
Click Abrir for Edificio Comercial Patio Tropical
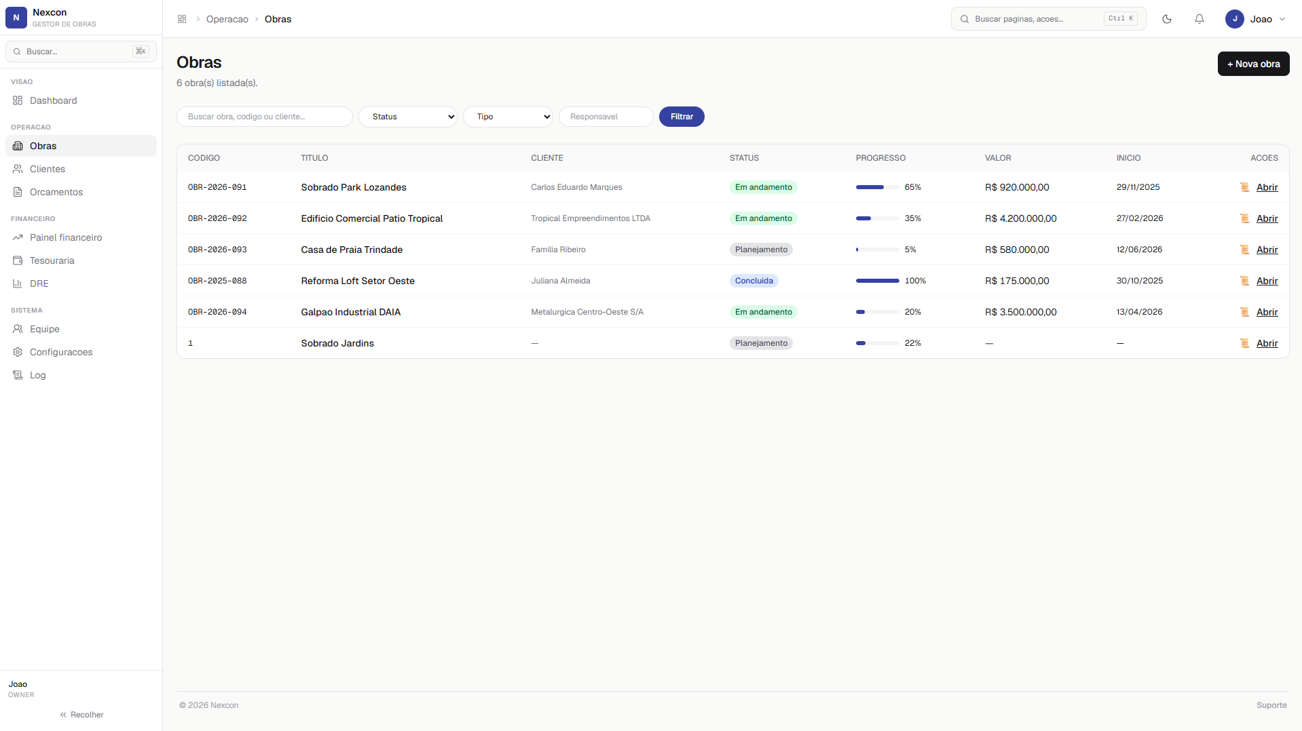coord(1267,218)
